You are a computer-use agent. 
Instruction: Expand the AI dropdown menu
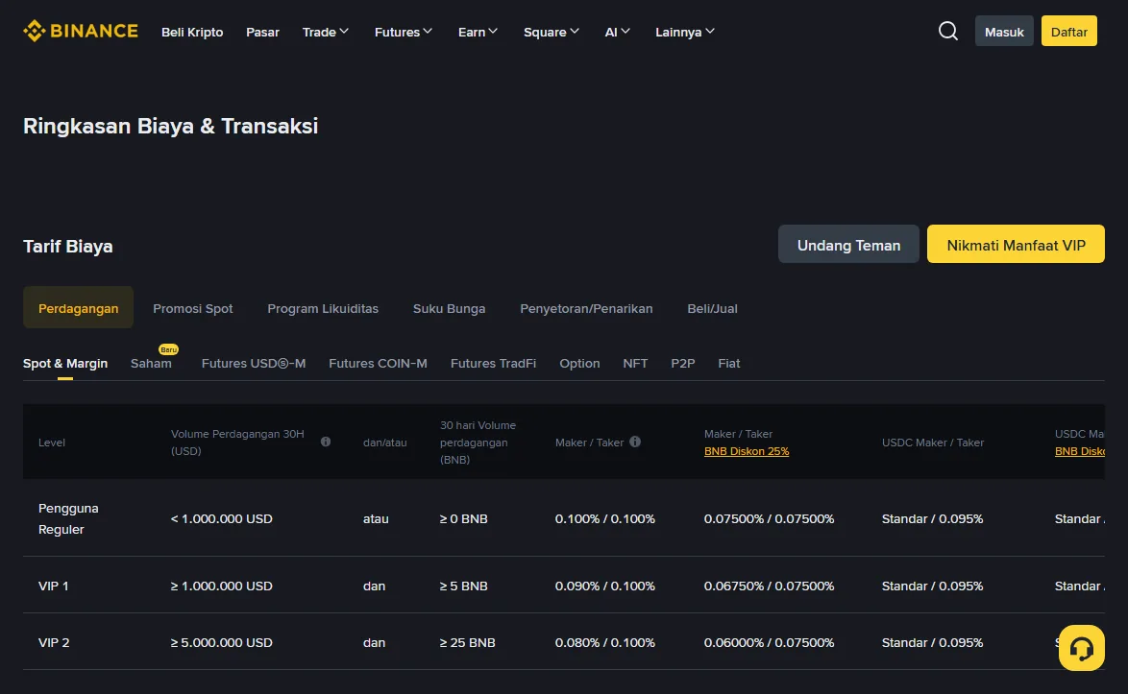(617, 32)
